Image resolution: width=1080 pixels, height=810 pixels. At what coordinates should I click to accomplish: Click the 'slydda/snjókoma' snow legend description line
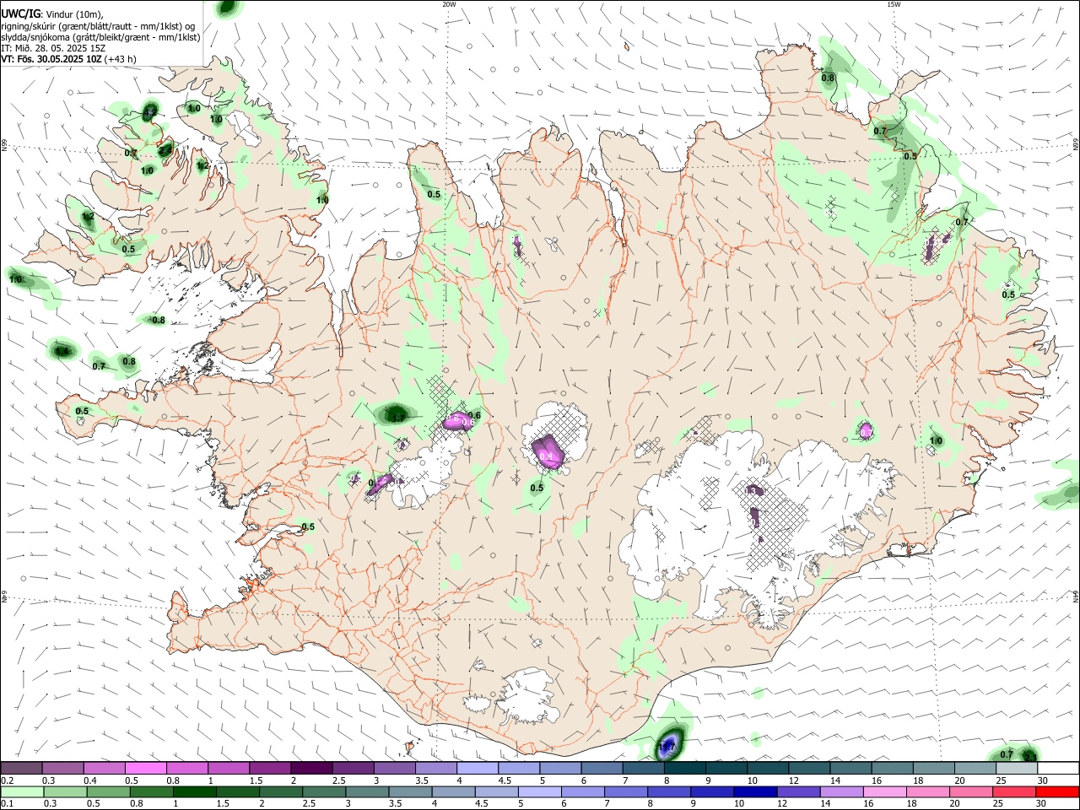(x=100, y=37)
